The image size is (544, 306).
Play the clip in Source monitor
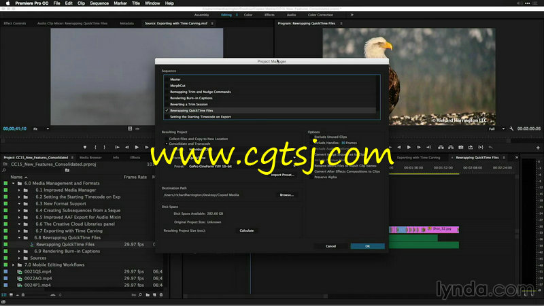point(137,148)
